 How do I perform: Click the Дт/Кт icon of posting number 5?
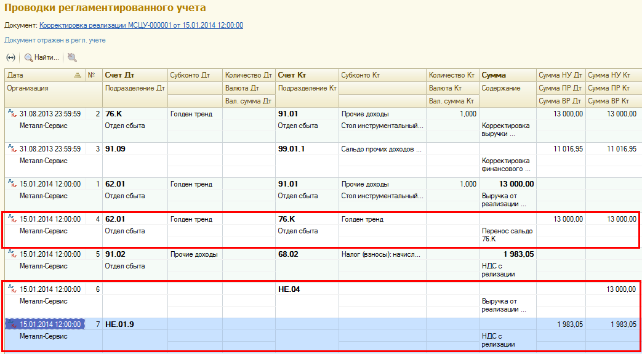(x=12, y=254)
